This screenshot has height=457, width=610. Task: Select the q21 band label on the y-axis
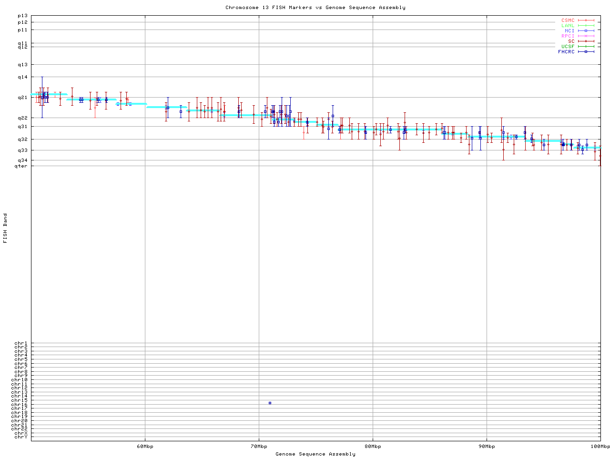pyautogui.click(x=22, y=98)
